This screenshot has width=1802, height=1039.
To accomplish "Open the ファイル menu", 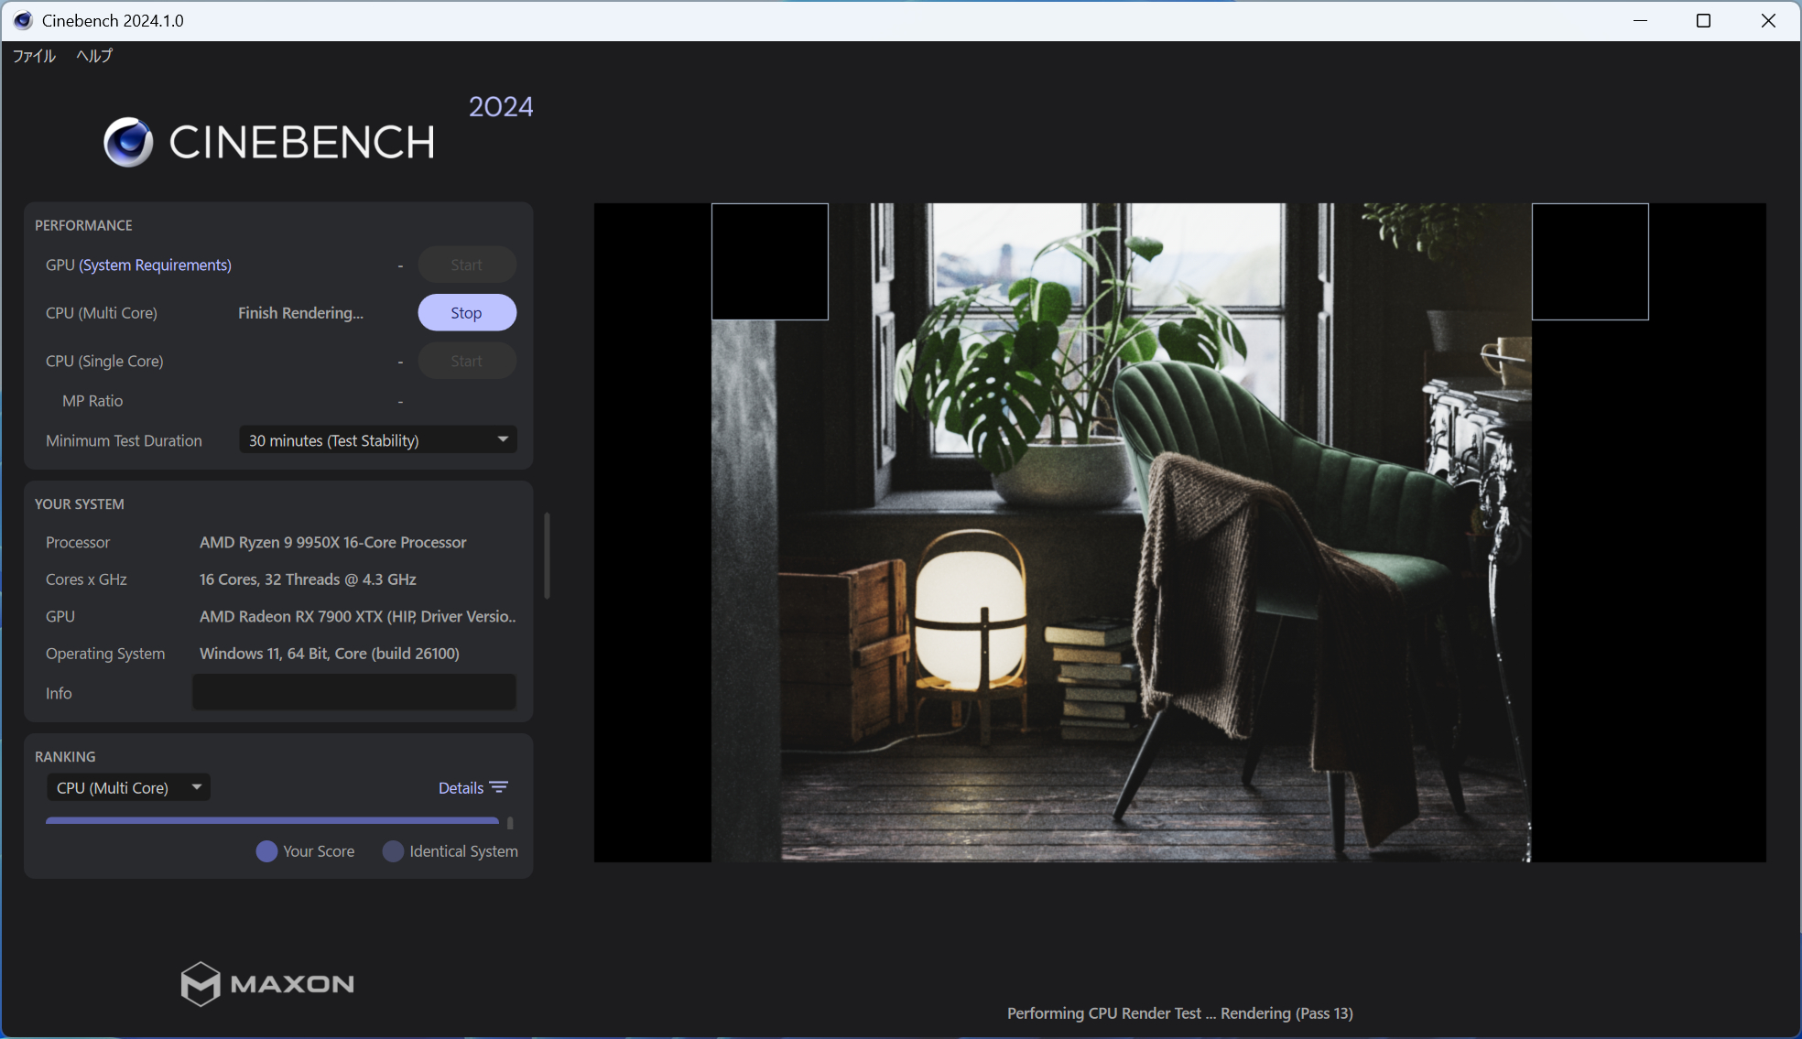I will coord(34,56).
